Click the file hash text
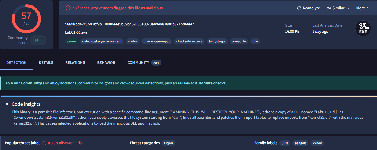 tap(130, 24)
